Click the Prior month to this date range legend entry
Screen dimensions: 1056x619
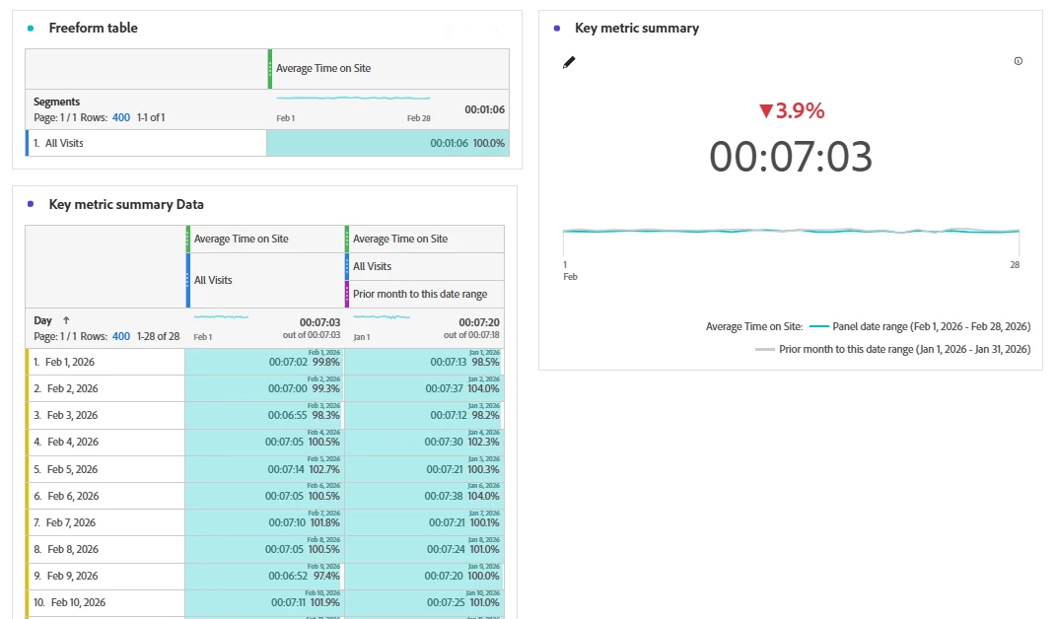tap(893, 350)
